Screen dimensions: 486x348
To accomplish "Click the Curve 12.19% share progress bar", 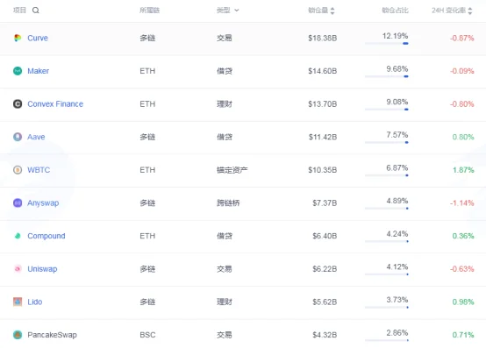I will point(387,44).
